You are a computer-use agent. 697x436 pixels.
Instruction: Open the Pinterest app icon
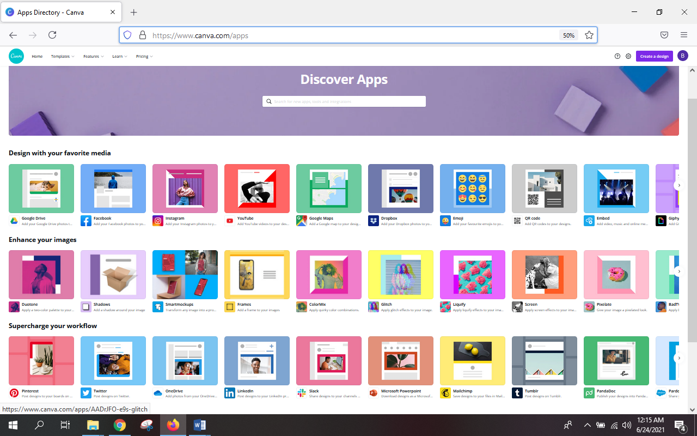coord(14,393)
